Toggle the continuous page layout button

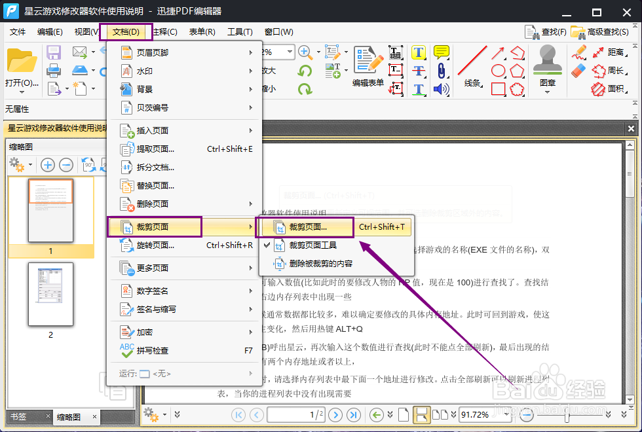point(421,414)
